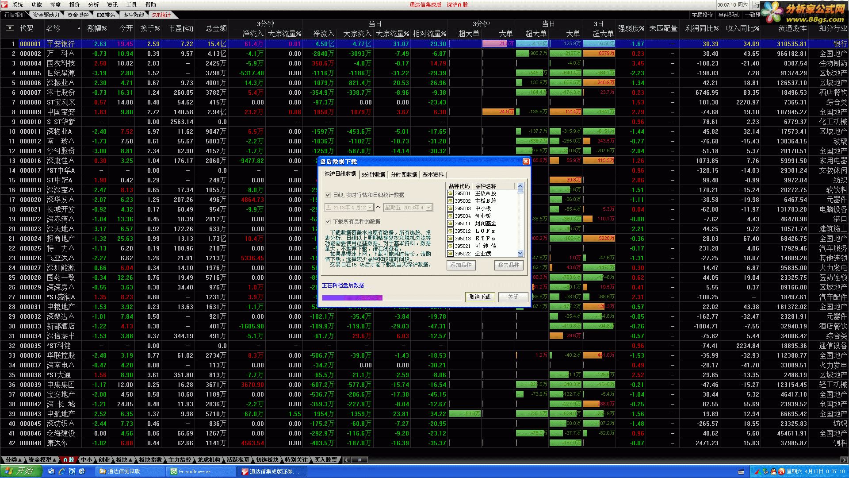
Task: Click the red icon of 通达信集成版证券 taskbar item
Action: [x=245, y=471]
